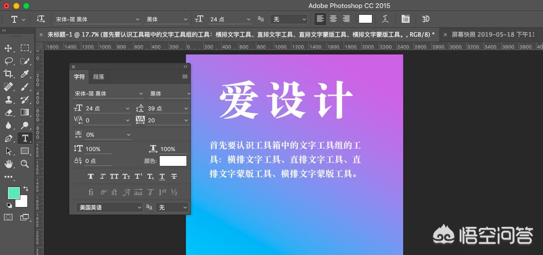
Task: Select the Hand tool
Action: tap(8, 164)
